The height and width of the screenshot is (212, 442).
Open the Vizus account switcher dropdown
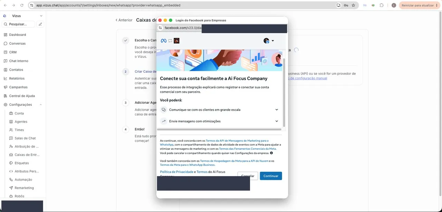pyautogui.click(x=23, y=16)
